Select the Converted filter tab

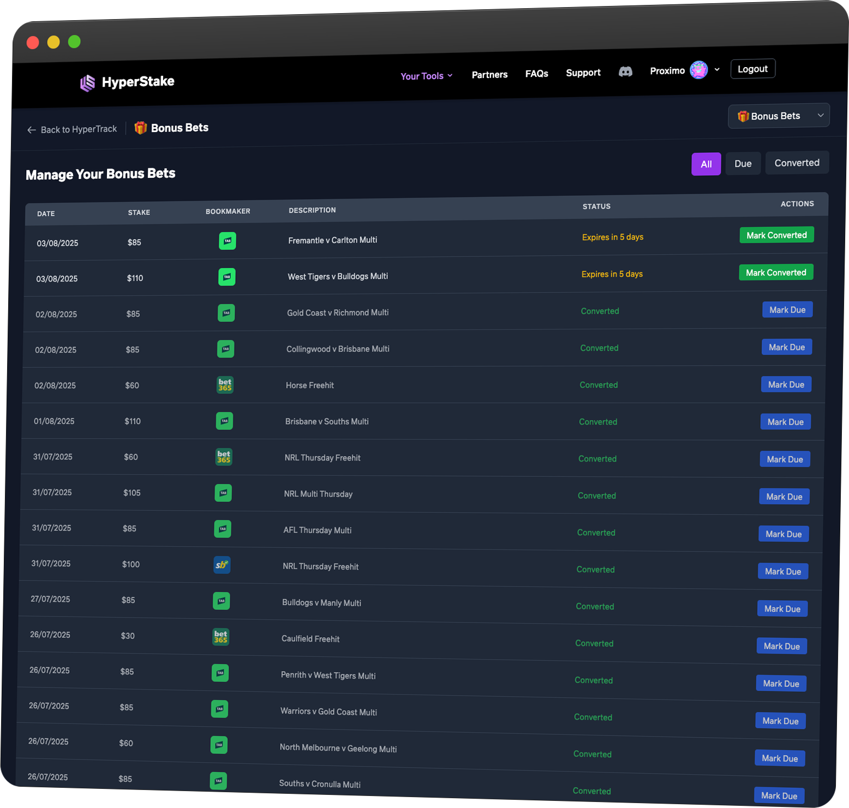[x=797, y=163]
